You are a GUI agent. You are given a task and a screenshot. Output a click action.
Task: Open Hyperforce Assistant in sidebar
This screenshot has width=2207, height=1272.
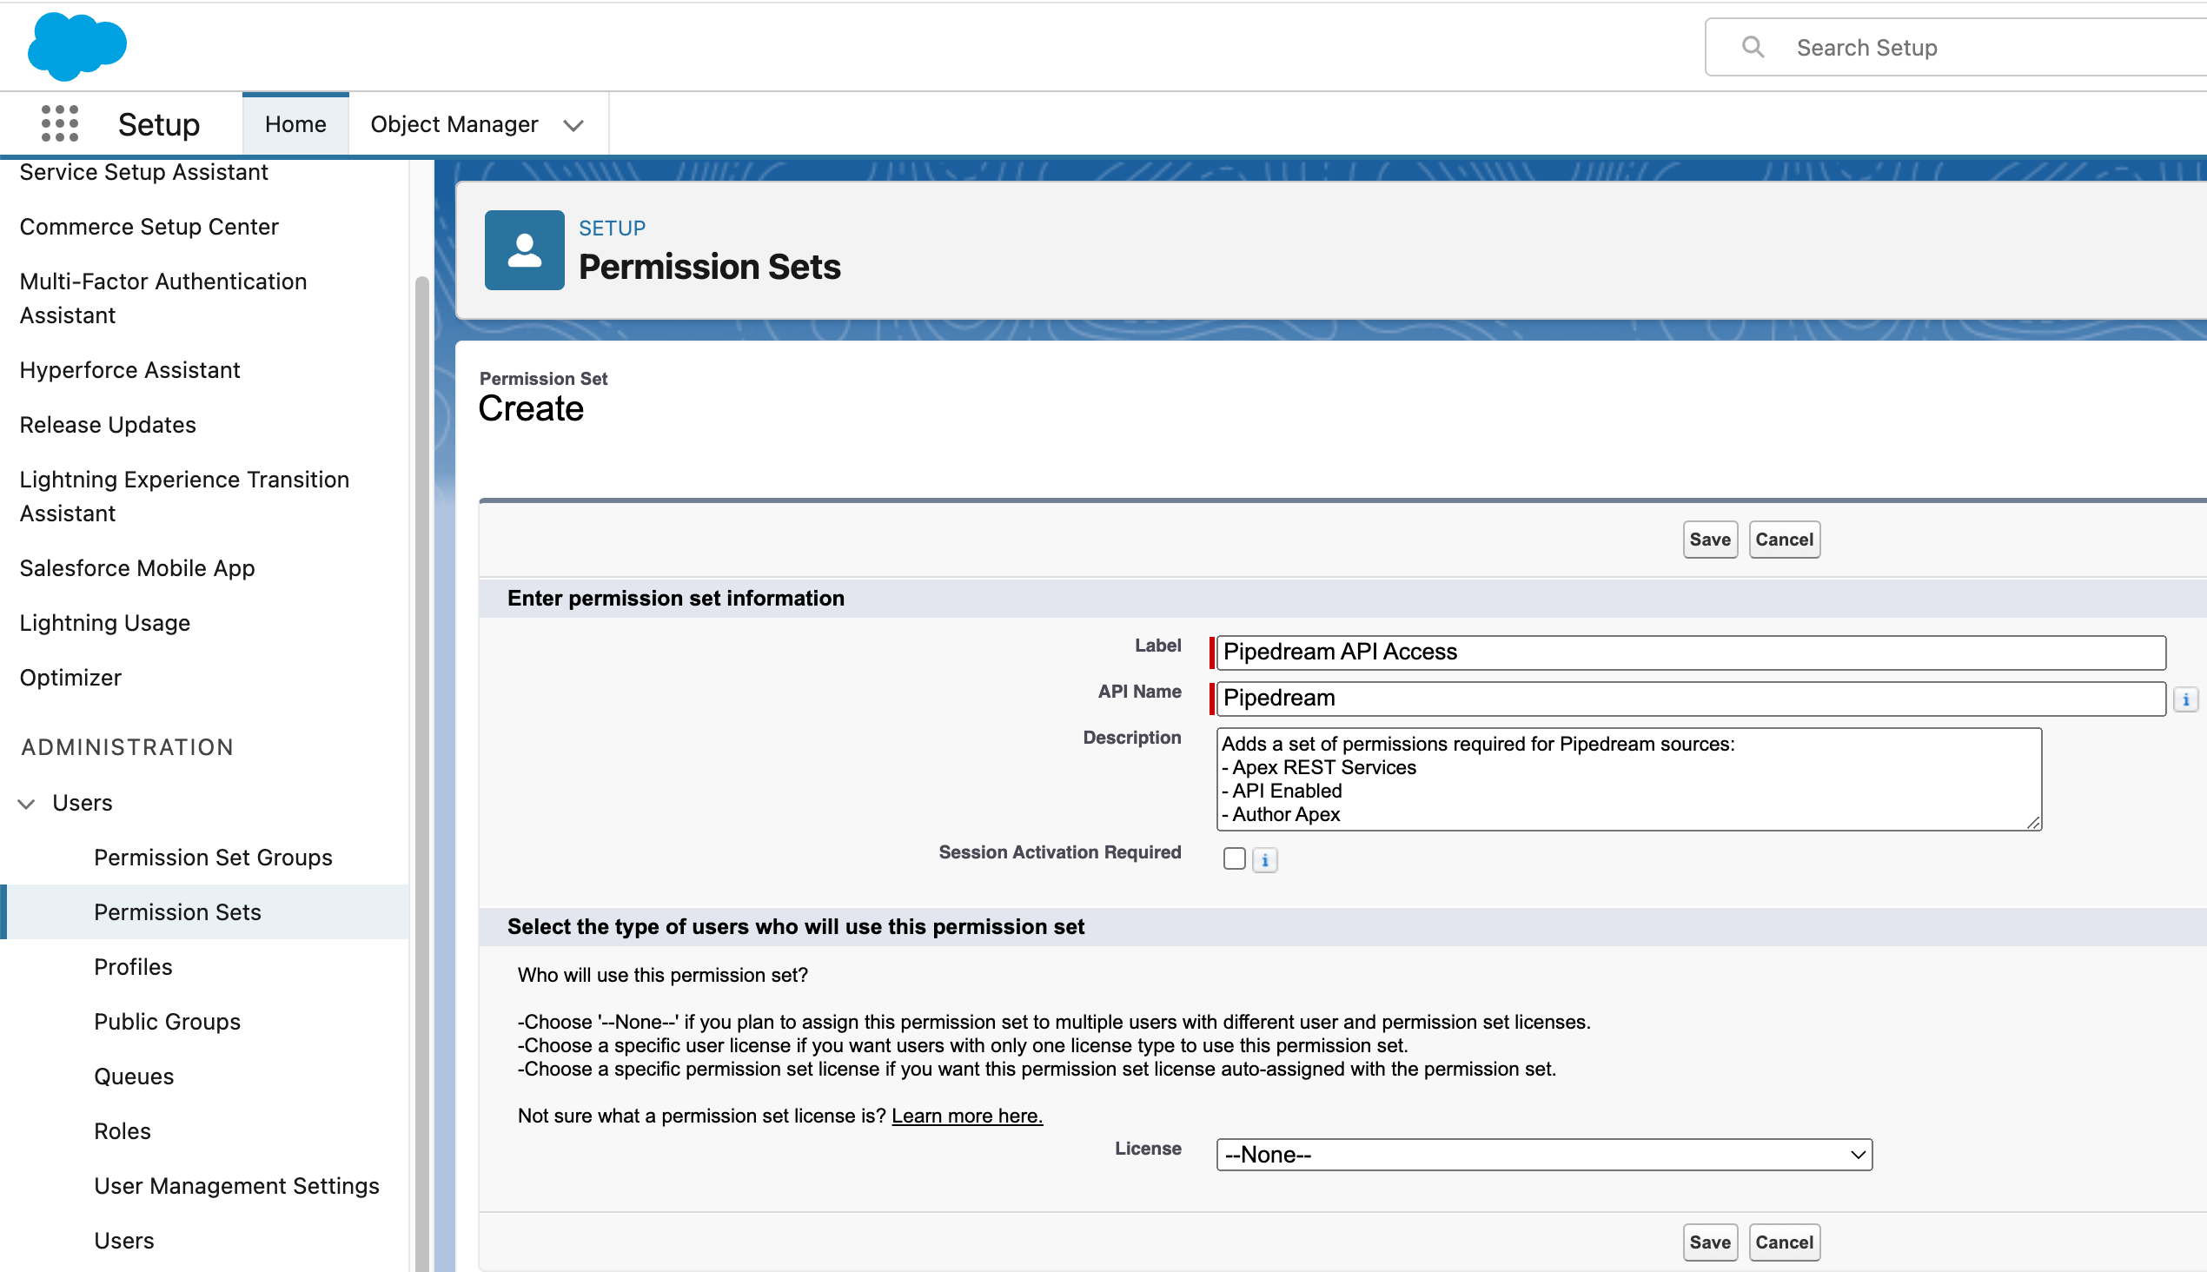click(129, 369)
